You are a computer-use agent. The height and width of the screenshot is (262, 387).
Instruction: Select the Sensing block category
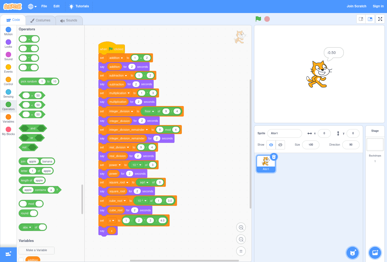pyautogui.click(x=8, y=94)
